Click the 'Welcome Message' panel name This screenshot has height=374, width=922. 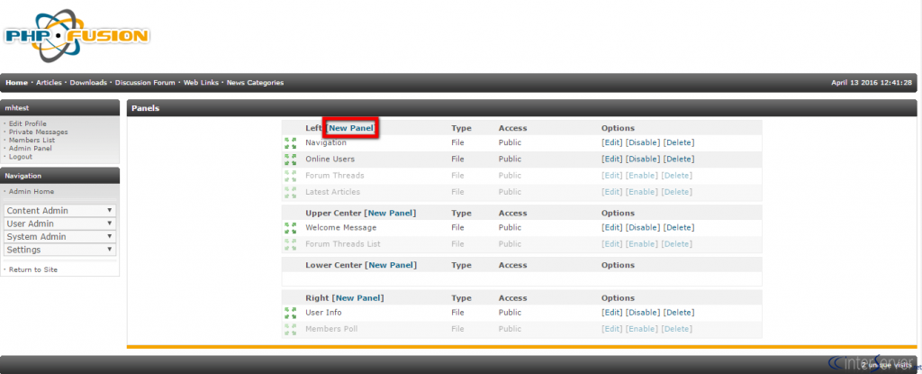(x=341, y=227)
